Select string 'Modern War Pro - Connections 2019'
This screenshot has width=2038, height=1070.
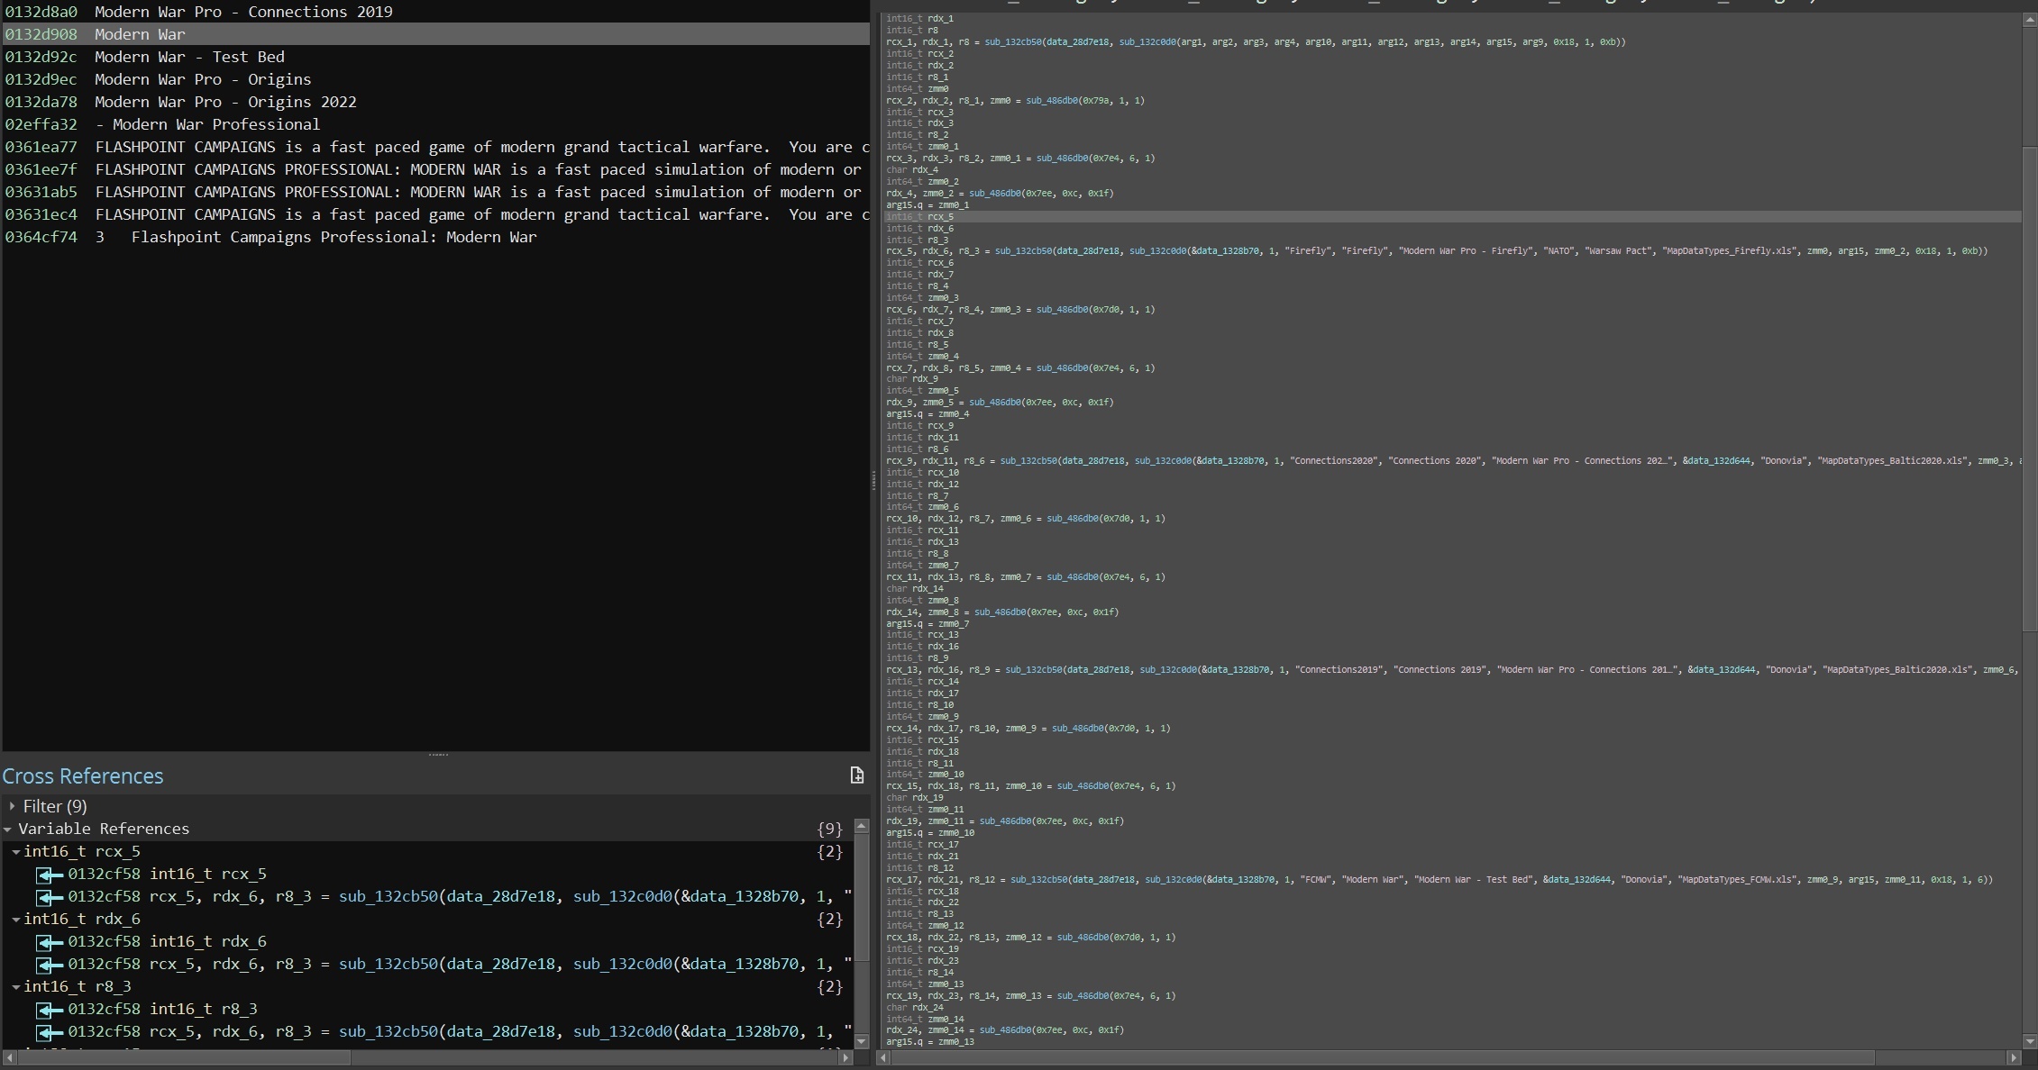(x=243, y=12)
